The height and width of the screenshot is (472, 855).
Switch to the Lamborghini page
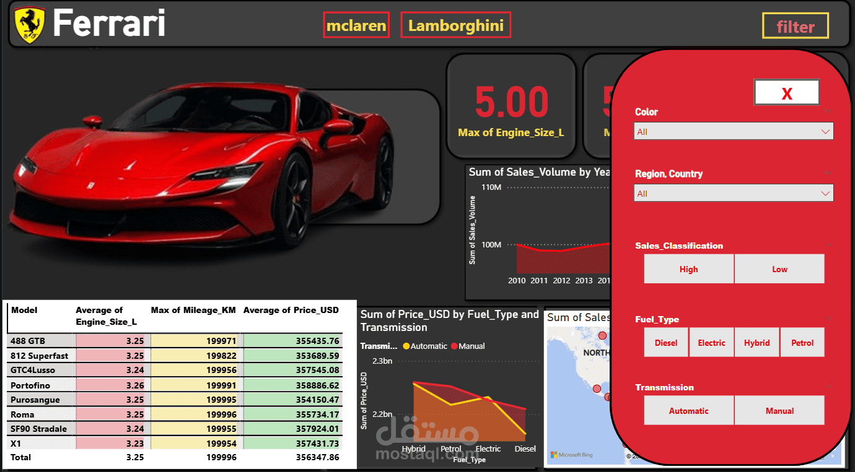pos(456,25)
